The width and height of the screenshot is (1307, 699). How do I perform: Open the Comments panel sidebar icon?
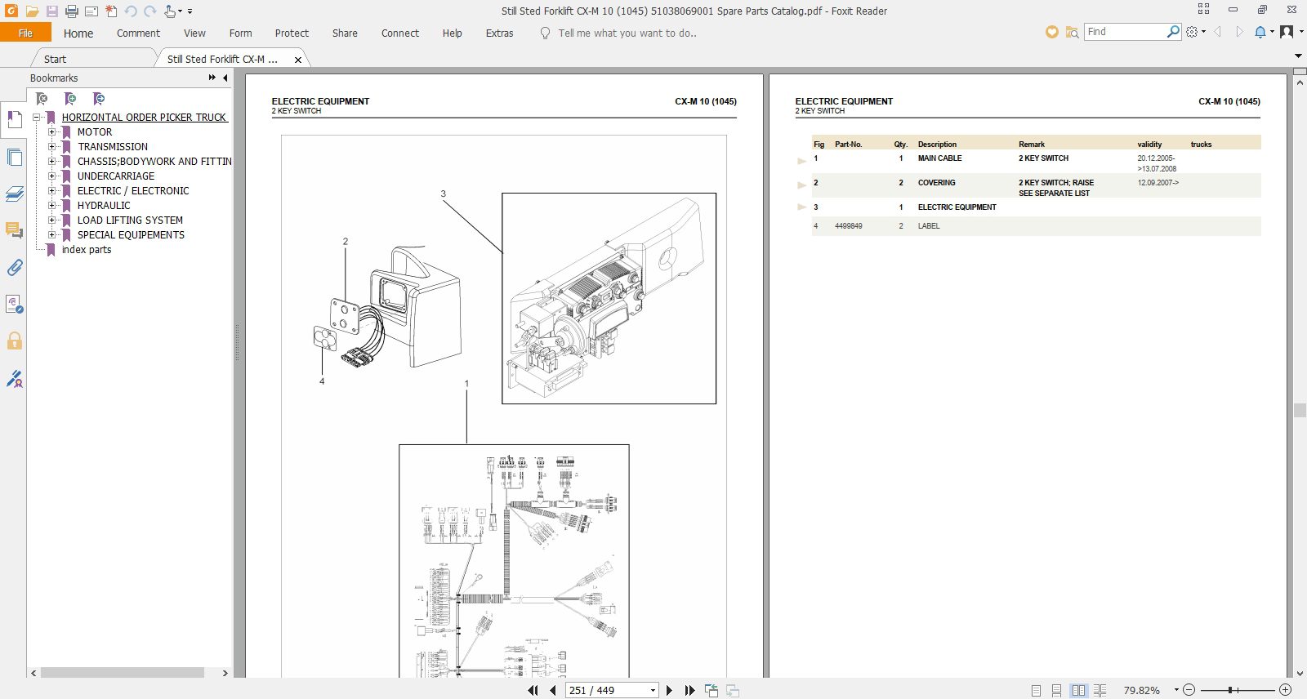point(14,230)
